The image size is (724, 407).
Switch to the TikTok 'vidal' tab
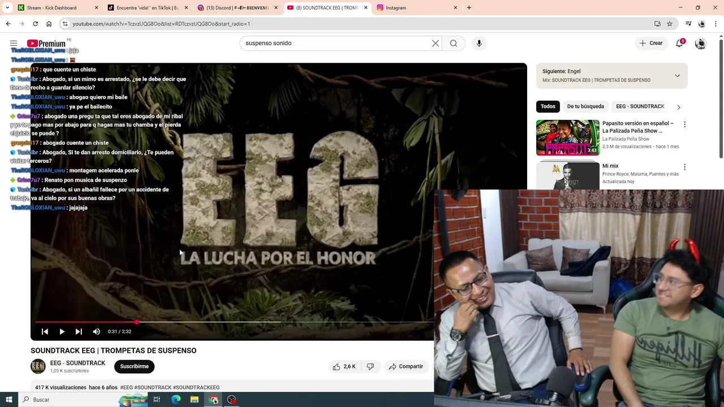tap(147, 8)
